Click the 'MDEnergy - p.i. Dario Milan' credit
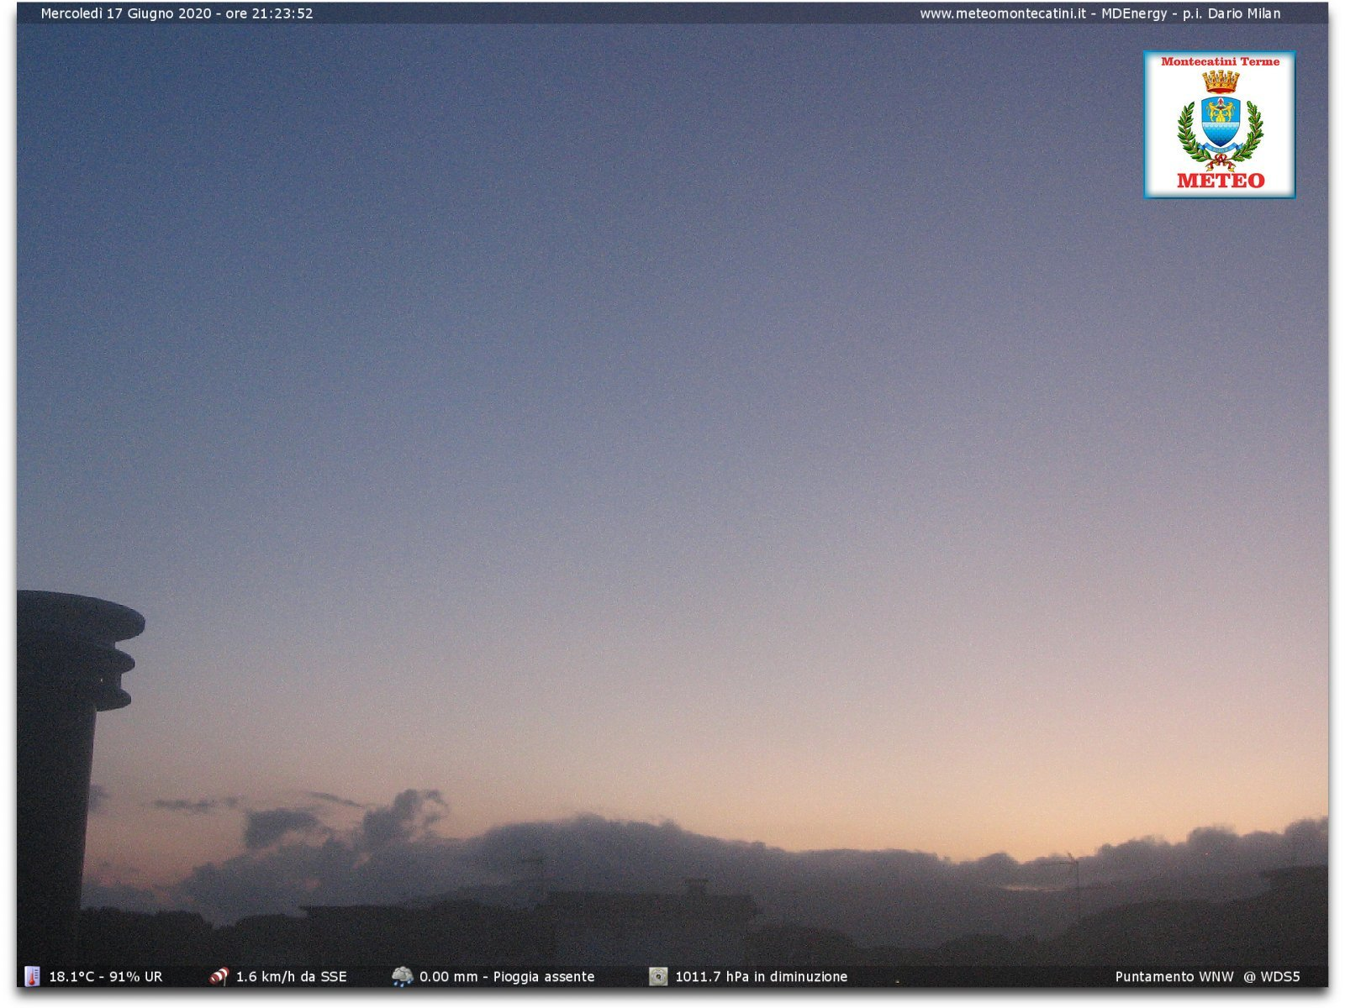 (1191, 13)
